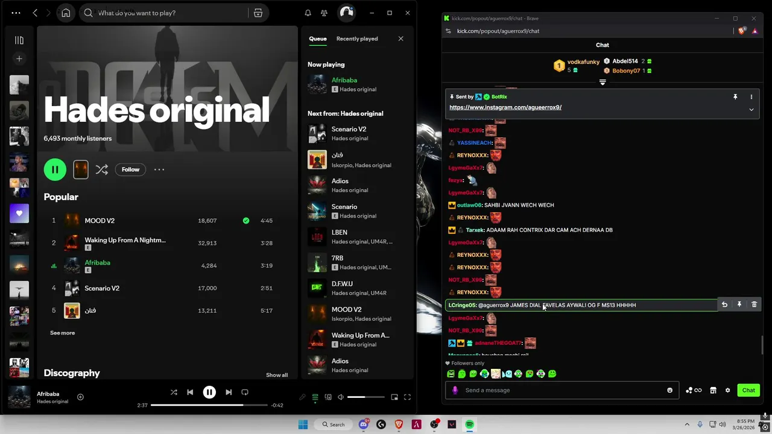Open Brave Shields icon in address bar

[742, 31]
